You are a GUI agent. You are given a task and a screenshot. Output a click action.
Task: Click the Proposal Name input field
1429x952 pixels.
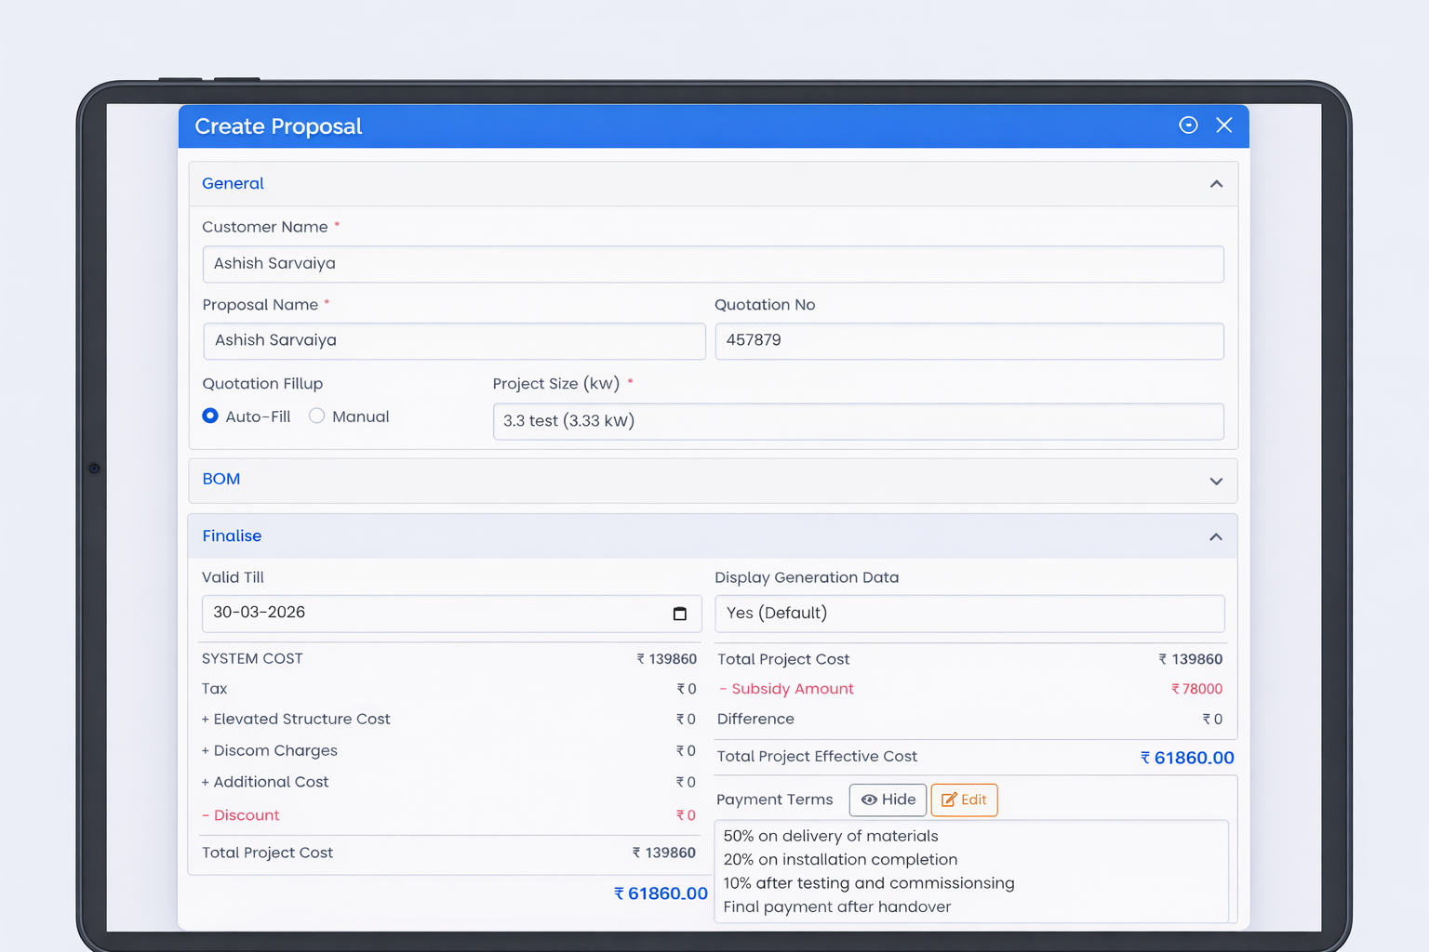(x=454, y=341)
